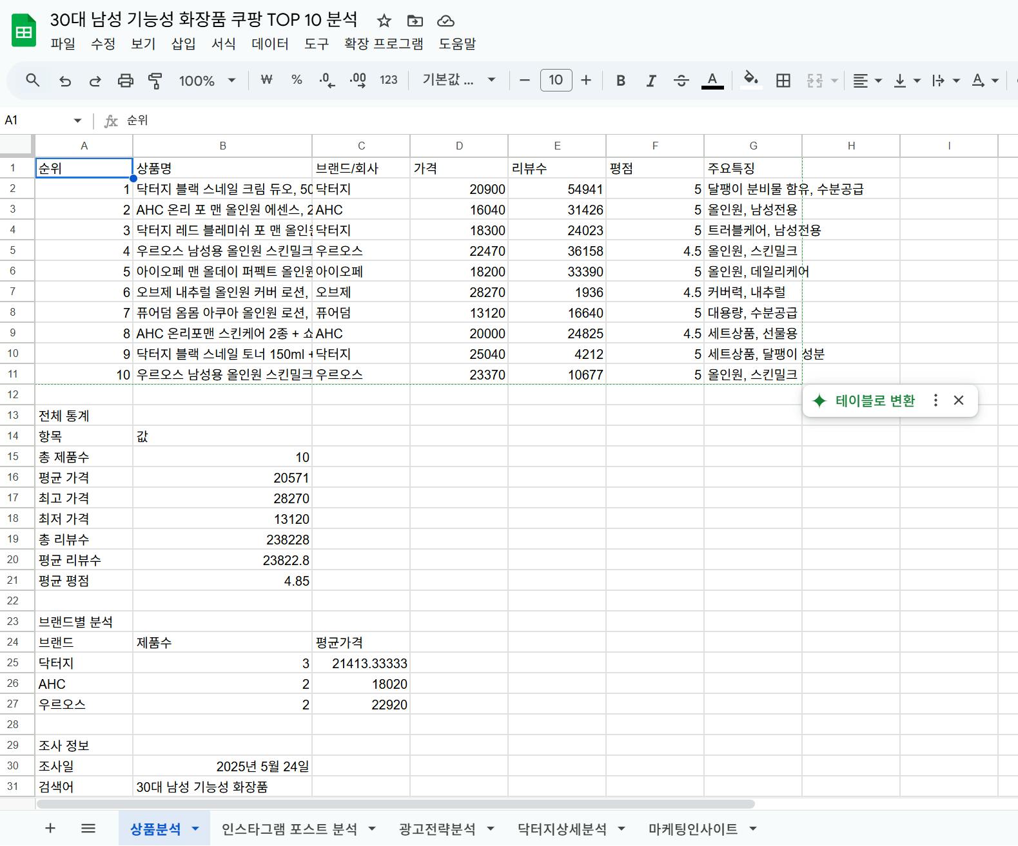
Task: Click the 테이블로 변환 button
Action: pyautogui.click(x=864, y=401)
